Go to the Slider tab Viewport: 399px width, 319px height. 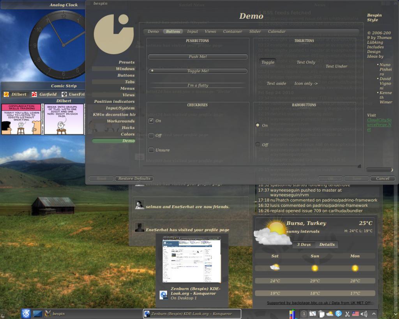[x=255, y=31]
